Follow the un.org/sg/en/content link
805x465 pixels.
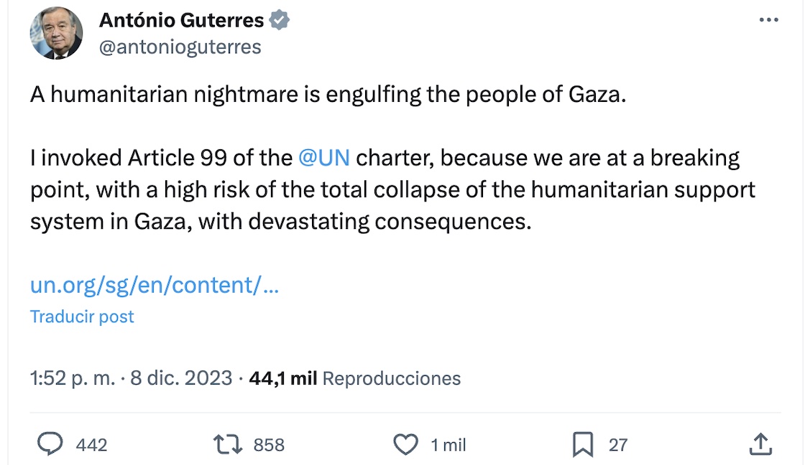(x=154, y=285)
